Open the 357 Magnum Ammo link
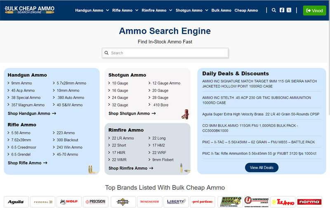 point(28,105)
